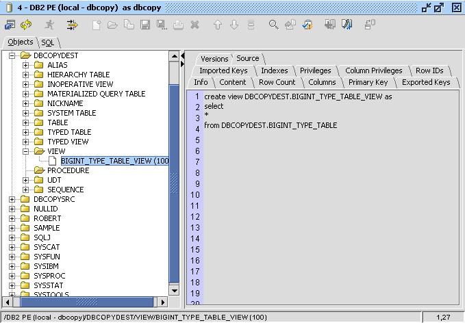Expand the NICKNAME folder
Screen dimensions: 465x323
(x=26, y=103)
